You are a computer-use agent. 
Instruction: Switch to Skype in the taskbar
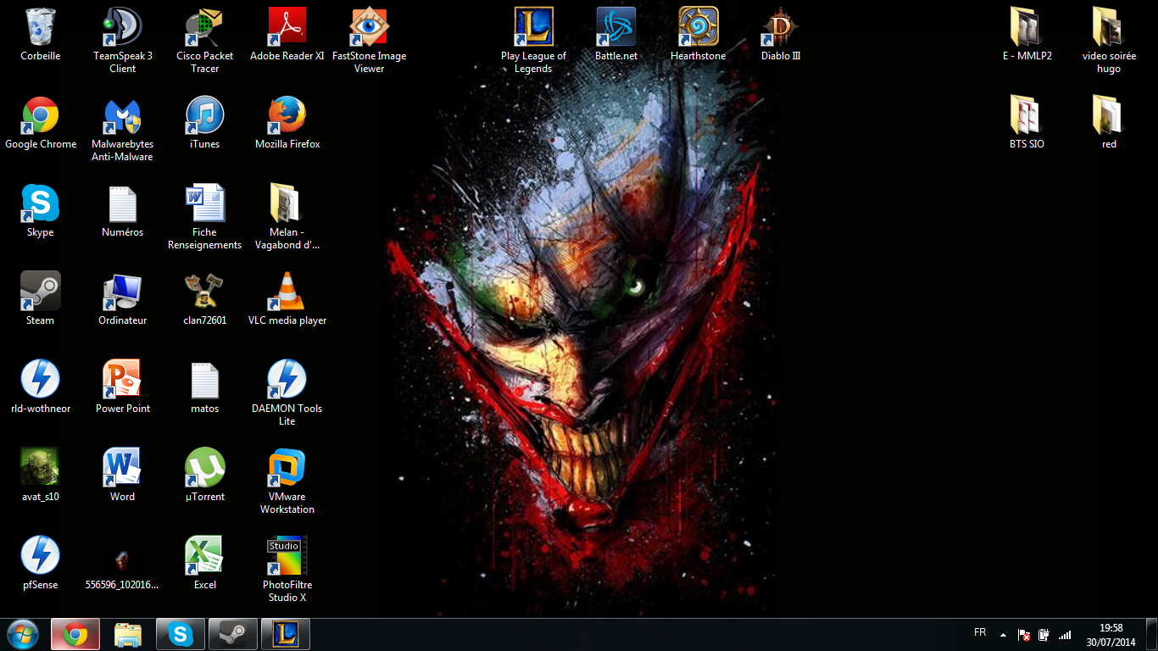[x=181, y=634]
